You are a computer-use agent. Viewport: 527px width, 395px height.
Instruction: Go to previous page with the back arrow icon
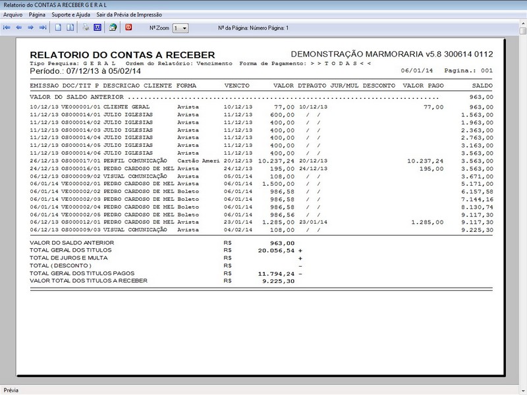[20, 27]
